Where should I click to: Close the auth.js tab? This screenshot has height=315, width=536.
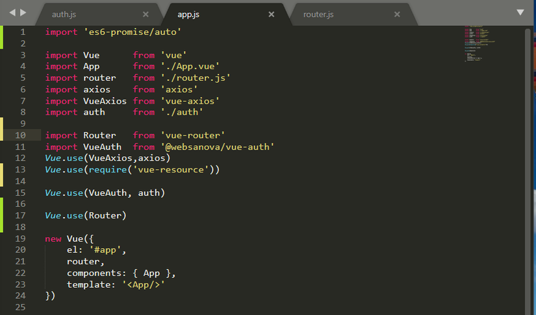point(146,14)
